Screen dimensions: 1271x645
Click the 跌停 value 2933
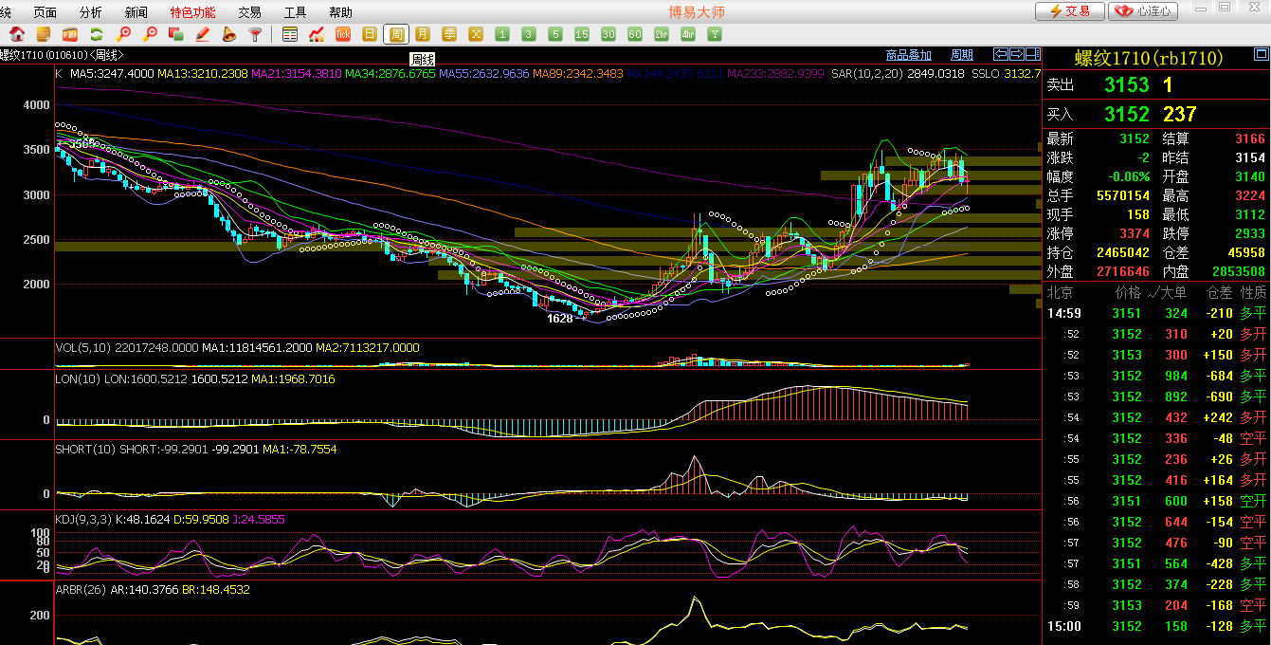1250,233
